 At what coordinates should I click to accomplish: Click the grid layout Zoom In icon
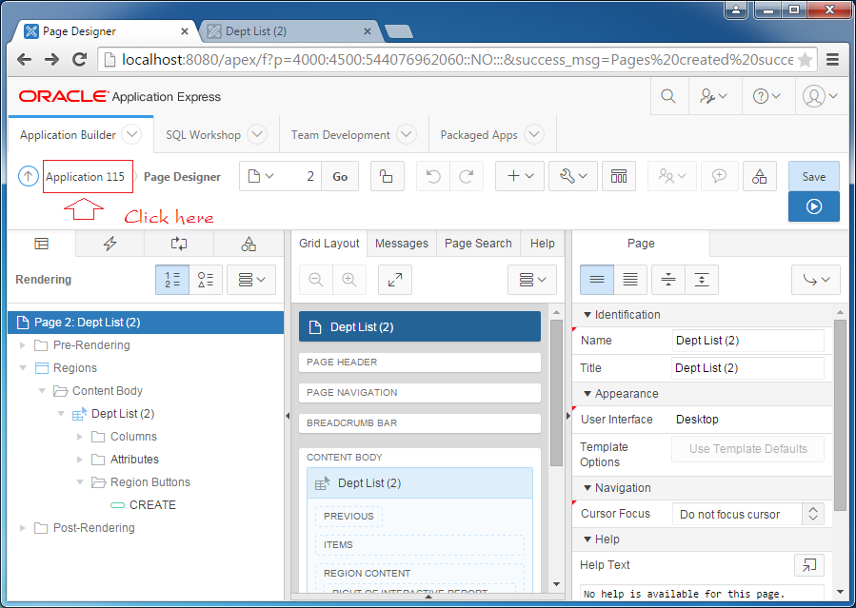(x=348, y=280)
